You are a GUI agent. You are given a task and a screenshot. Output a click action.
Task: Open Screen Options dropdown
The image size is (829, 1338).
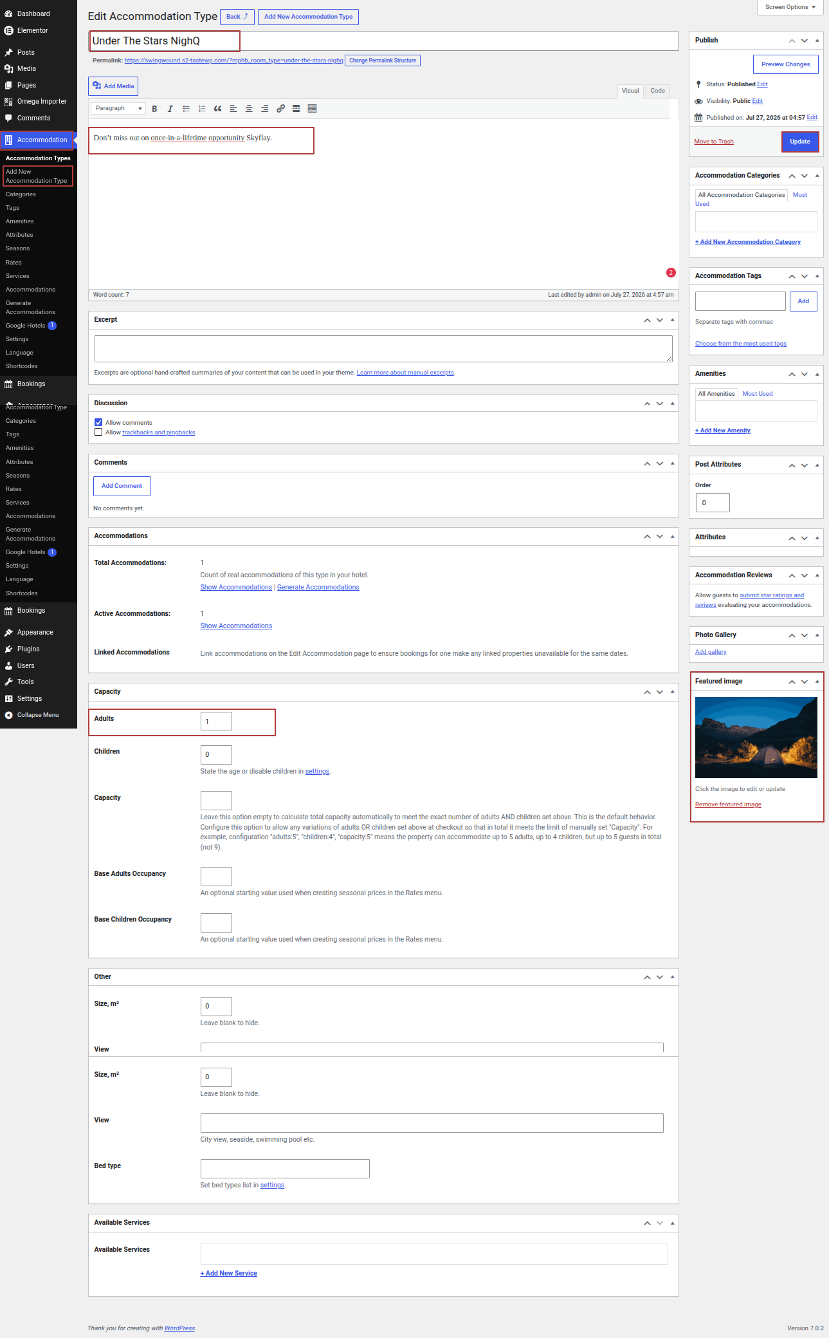[x=790, y=7]
